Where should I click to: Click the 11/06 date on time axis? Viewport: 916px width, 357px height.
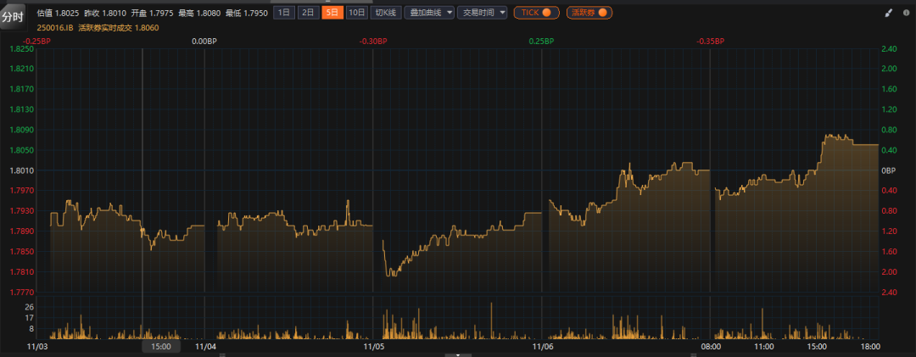tap(543, 346)
